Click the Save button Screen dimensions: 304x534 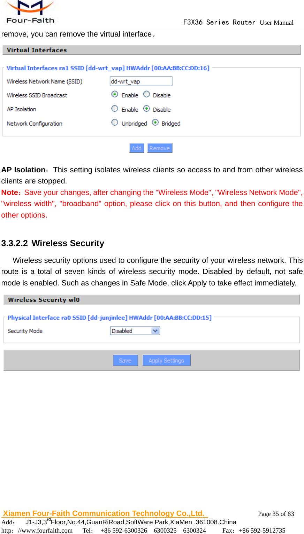125,361
